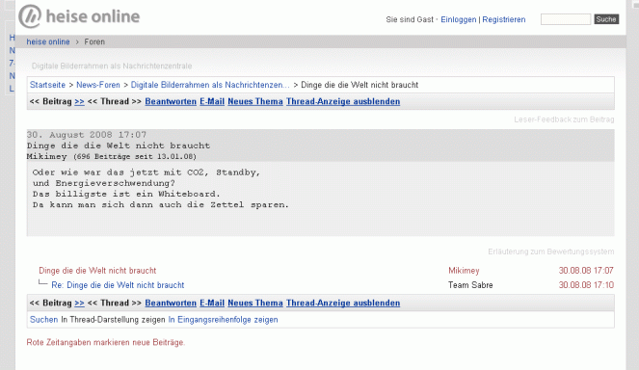Click author Team Sabre in thread list

click(x=470, y=285)
